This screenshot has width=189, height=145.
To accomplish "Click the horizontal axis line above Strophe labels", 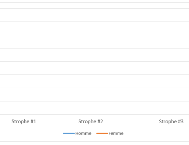I will (94, 114).
